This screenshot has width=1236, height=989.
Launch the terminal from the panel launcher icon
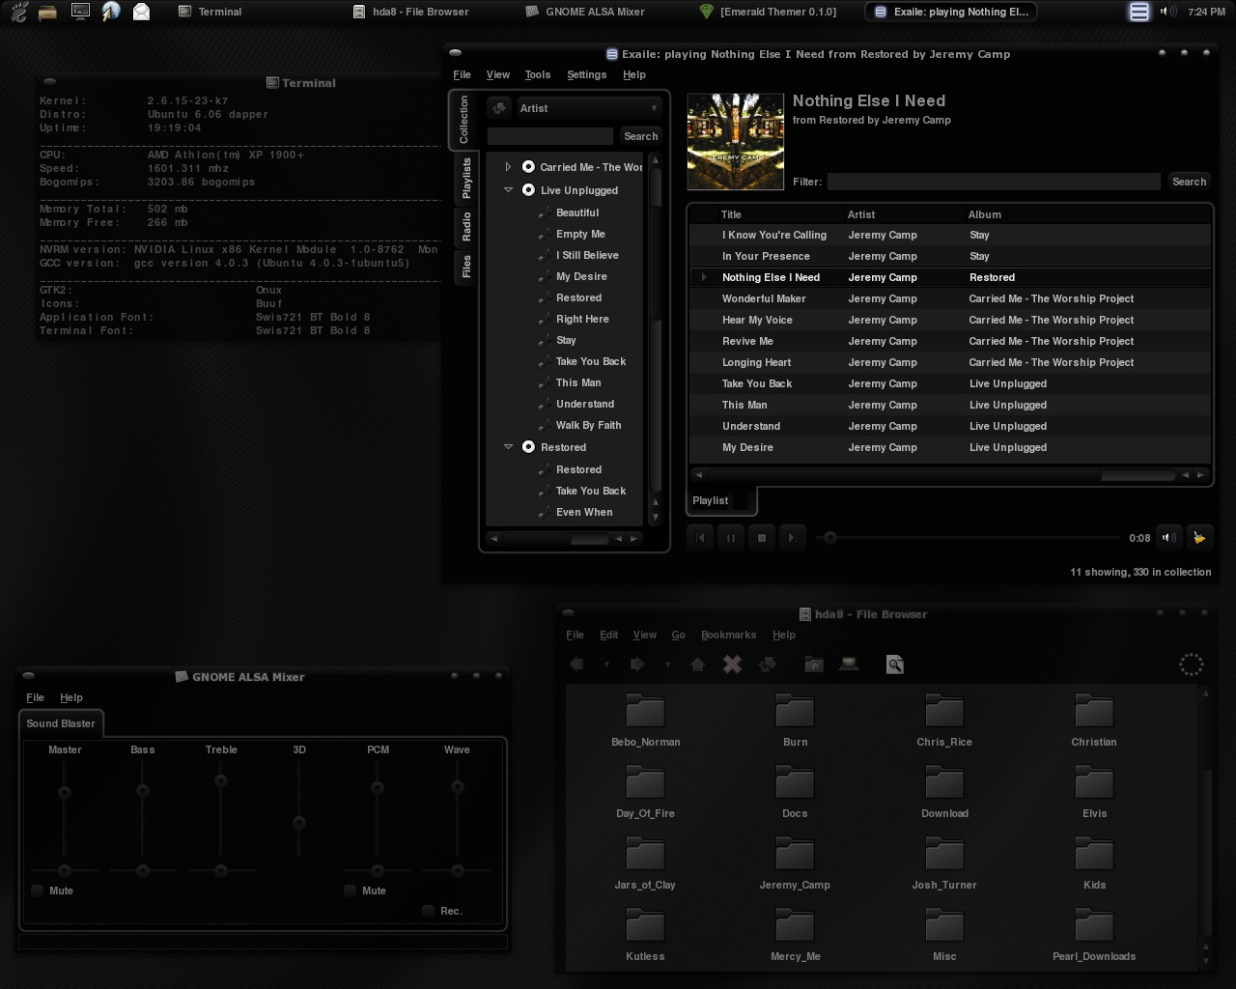coord(80,12)
